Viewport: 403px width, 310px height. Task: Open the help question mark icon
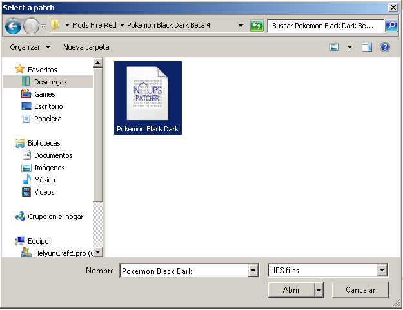tap(385, 47)
